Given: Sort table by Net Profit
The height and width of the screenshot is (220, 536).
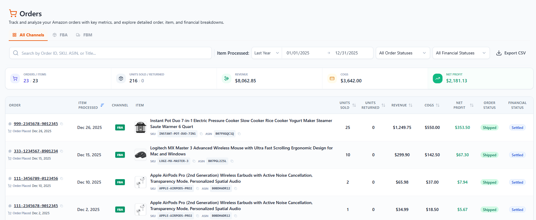Looking at the screenshot, I should 472,105.
